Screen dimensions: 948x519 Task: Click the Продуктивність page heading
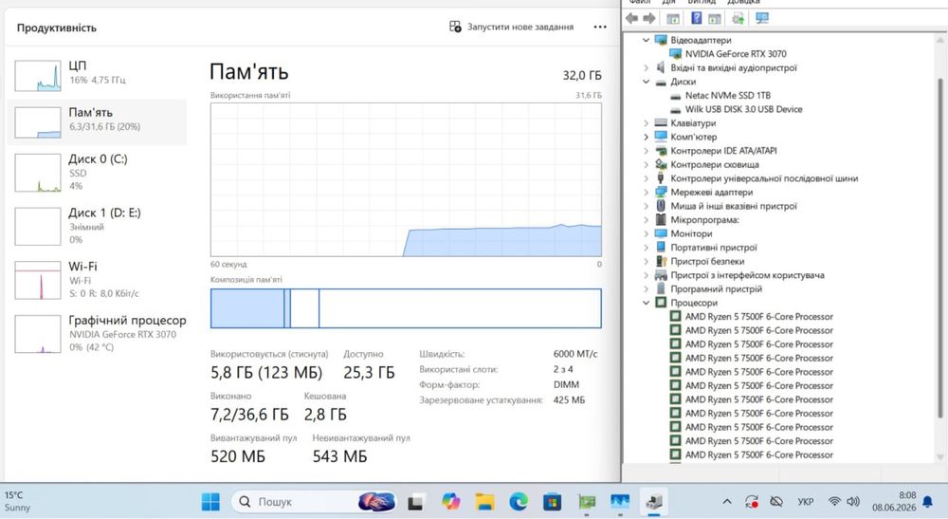click(x=56, y=28)
